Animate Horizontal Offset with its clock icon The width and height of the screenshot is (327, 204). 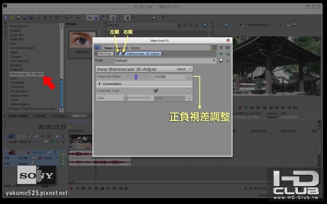pyautogui.click(x=188, y=76)
